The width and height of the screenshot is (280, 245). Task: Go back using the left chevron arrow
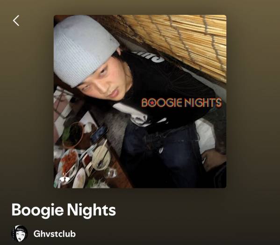coord(16,21)
